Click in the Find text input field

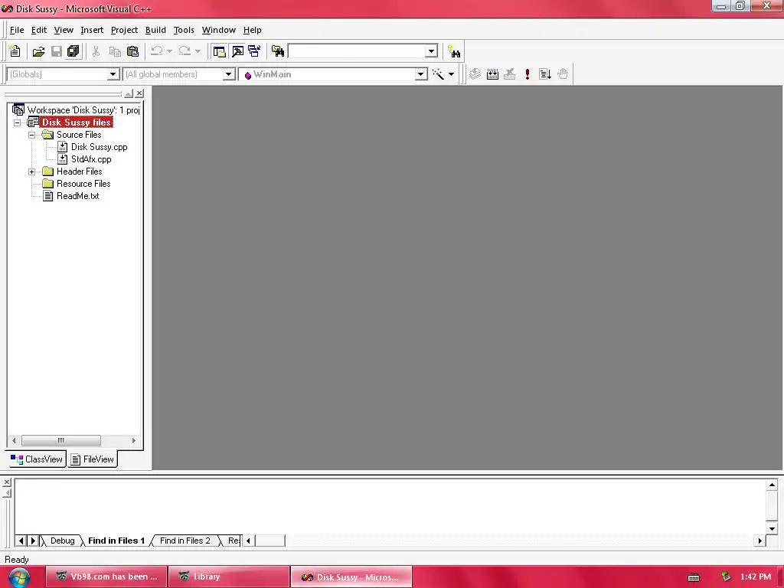[x=357, y=51]
